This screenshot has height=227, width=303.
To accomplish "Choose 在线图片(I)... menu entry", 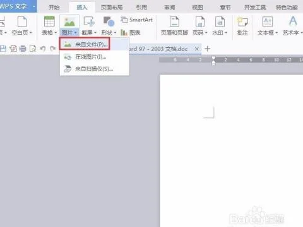I will [94, 57].
